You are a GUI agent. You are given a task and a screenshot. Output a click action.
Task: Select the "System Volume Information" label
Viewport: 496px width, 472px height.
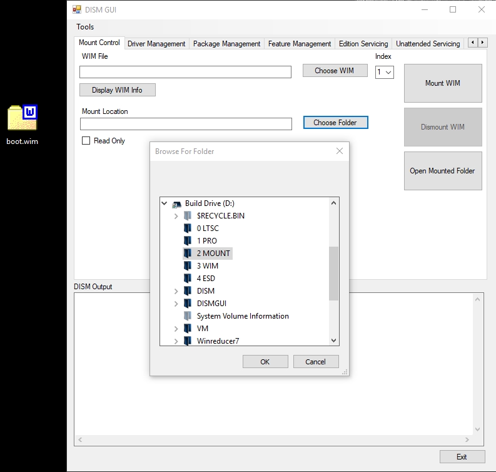click(x=243, y=316)
